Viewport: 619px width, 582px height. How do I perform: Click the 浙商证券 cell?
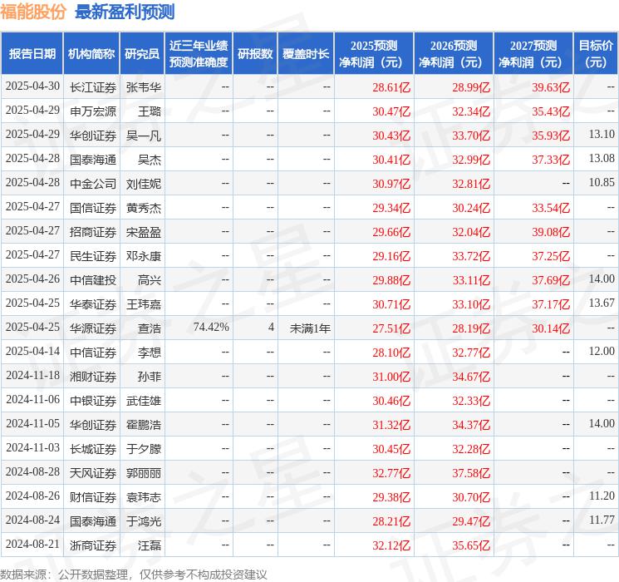pyautogui.click(x=93, y=545)
